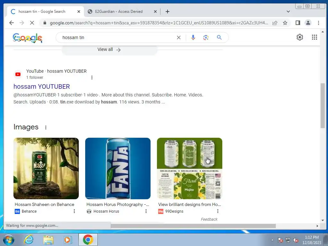Open Windows Explorer from taskbar
Screen dimensions: 328x246
[48, 240]
